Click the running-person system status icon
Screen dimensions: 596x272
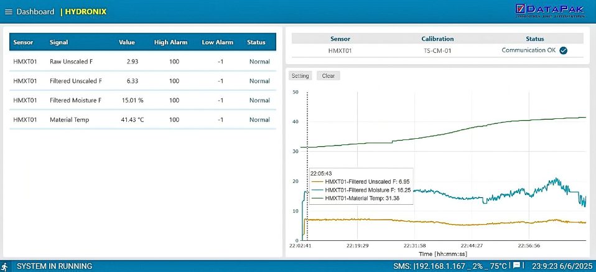[5, 266]
